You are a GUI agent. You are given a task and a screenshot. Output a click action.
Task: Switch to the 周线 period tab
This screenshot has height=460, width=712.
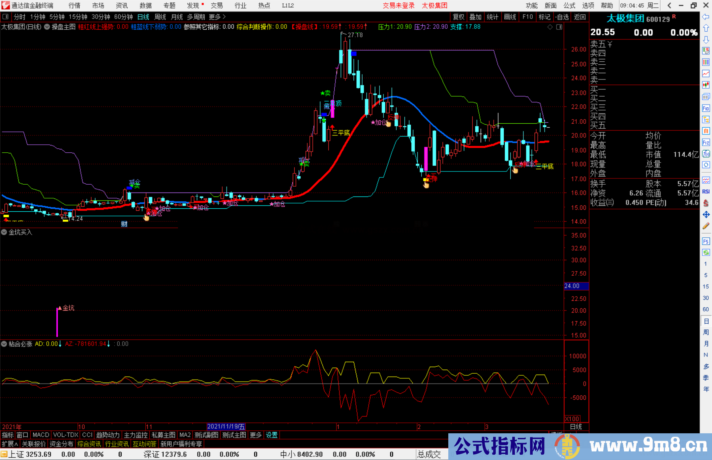[160, 17]
